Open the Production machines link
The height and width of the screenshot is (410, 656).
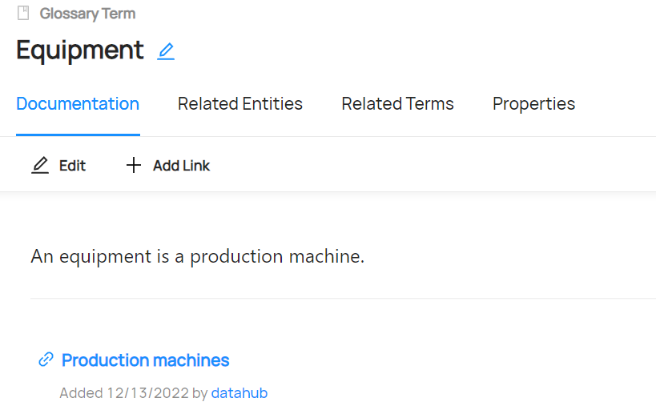pyautogui.click(x=146, y=360)
